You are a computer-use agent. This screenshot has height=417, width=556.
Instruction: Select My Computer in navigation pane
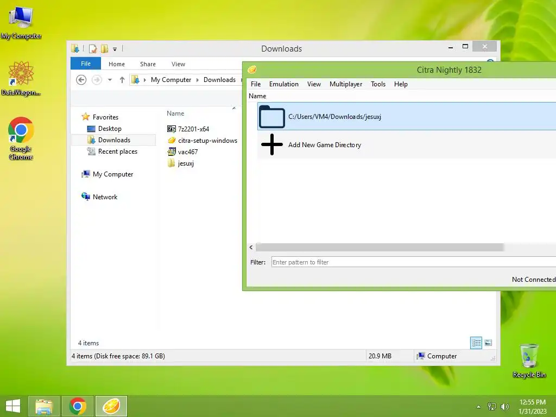(113, 174)
